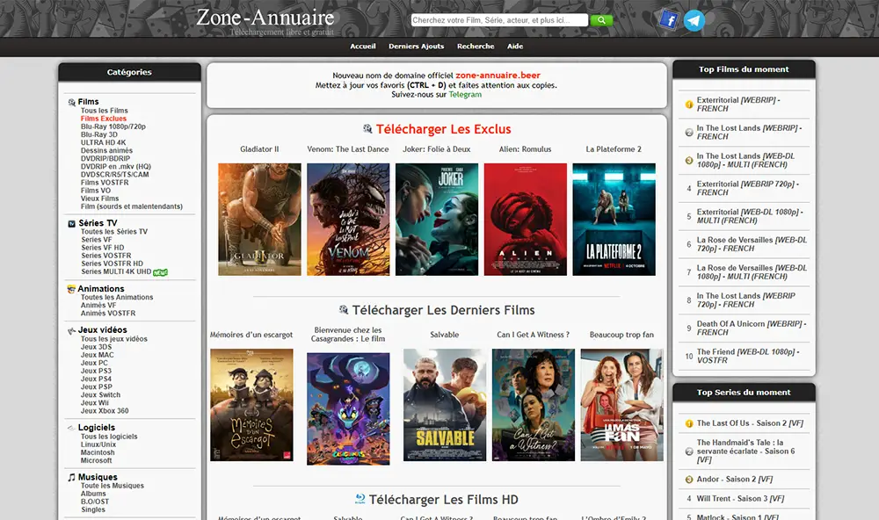Open Exterritorial [WEB-DL 1080p] MULTI entry

(x=750, y=216)
